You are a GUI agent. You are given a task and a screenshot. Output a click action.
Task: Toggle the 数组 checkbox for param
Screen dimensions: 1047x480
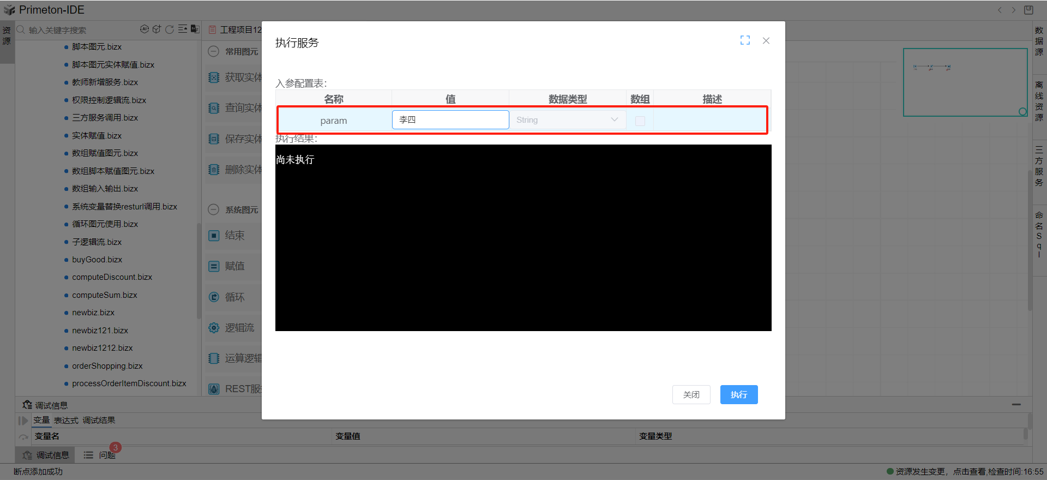[640, 121]
